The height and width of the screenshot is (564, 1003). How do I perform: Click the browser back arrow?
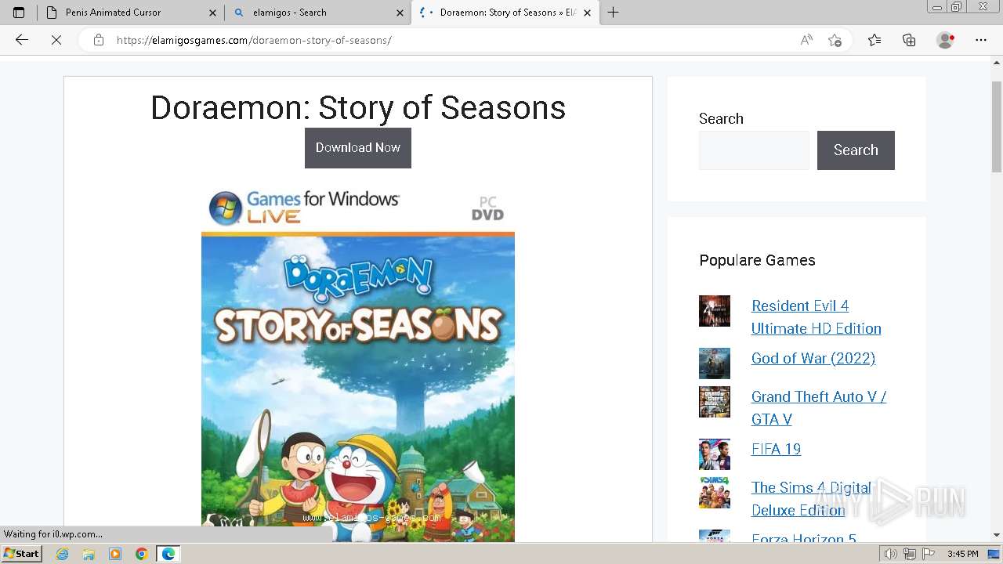coord(22,40)
